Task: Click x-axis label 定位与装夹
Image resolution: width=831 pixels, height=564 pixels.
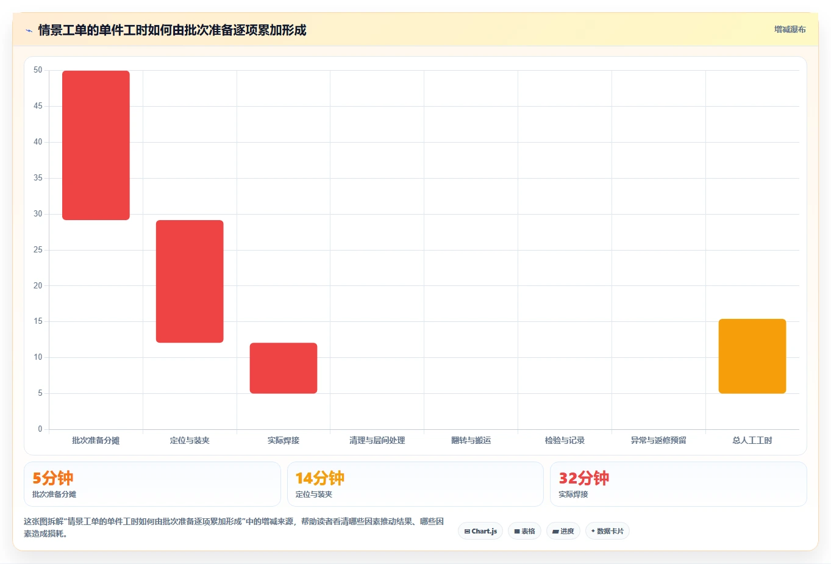Action: tap(190, 440)
